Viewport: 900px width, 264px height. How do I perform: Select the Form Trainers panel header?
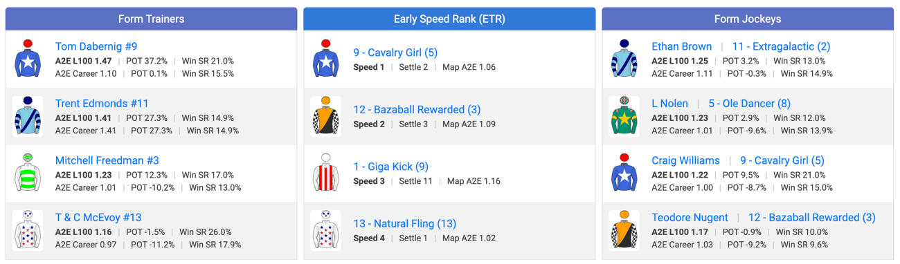[151, 19]
